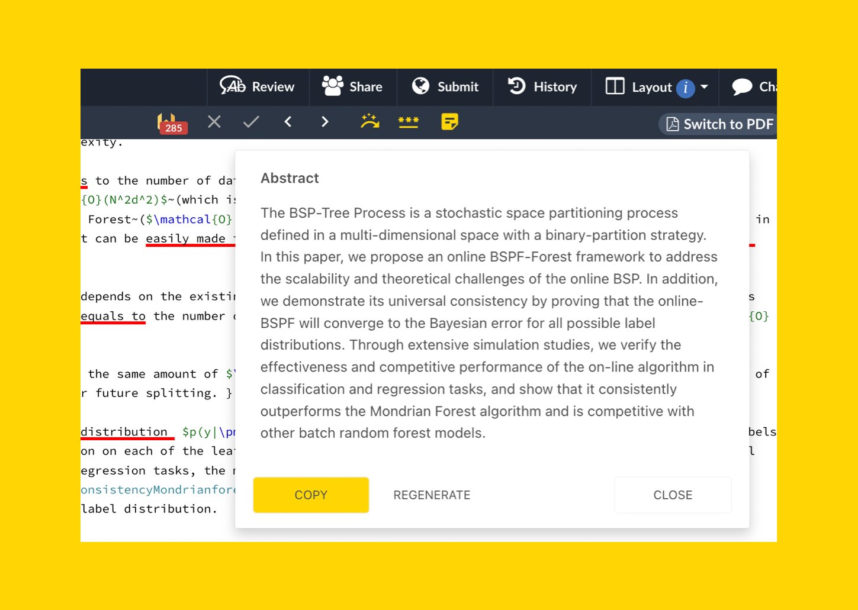Image resolution: width=858 pixels, height=610 pixels.
Task: Copy the generated abstract text
Action: [x=311, y=495]
